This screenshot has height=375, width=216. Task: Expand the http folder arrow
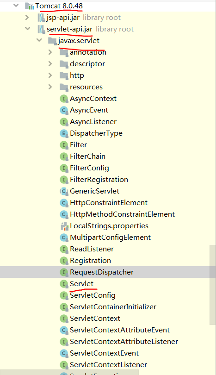(50, 75)
